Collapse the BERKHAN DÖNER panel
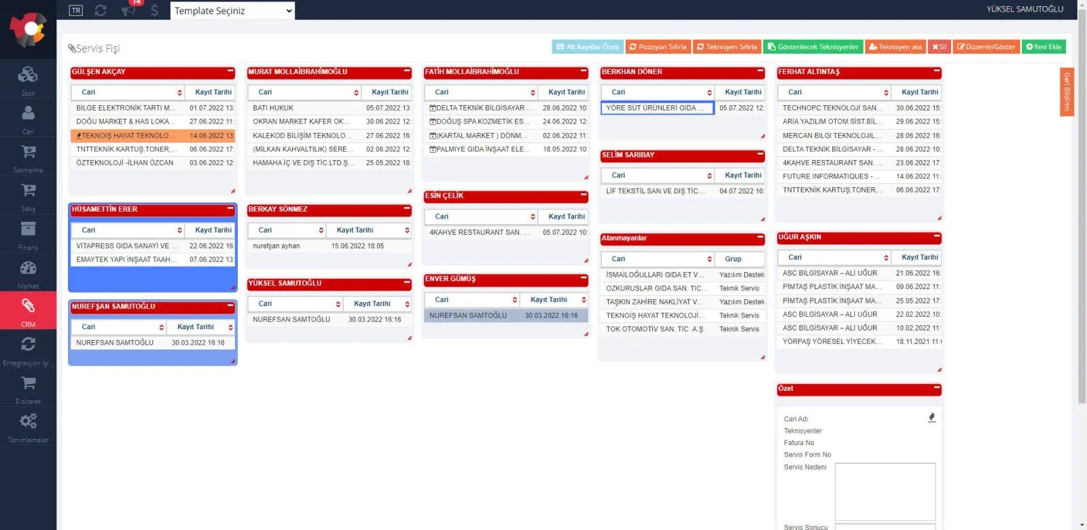The image size is (1087, 530). tap(760, 71)
